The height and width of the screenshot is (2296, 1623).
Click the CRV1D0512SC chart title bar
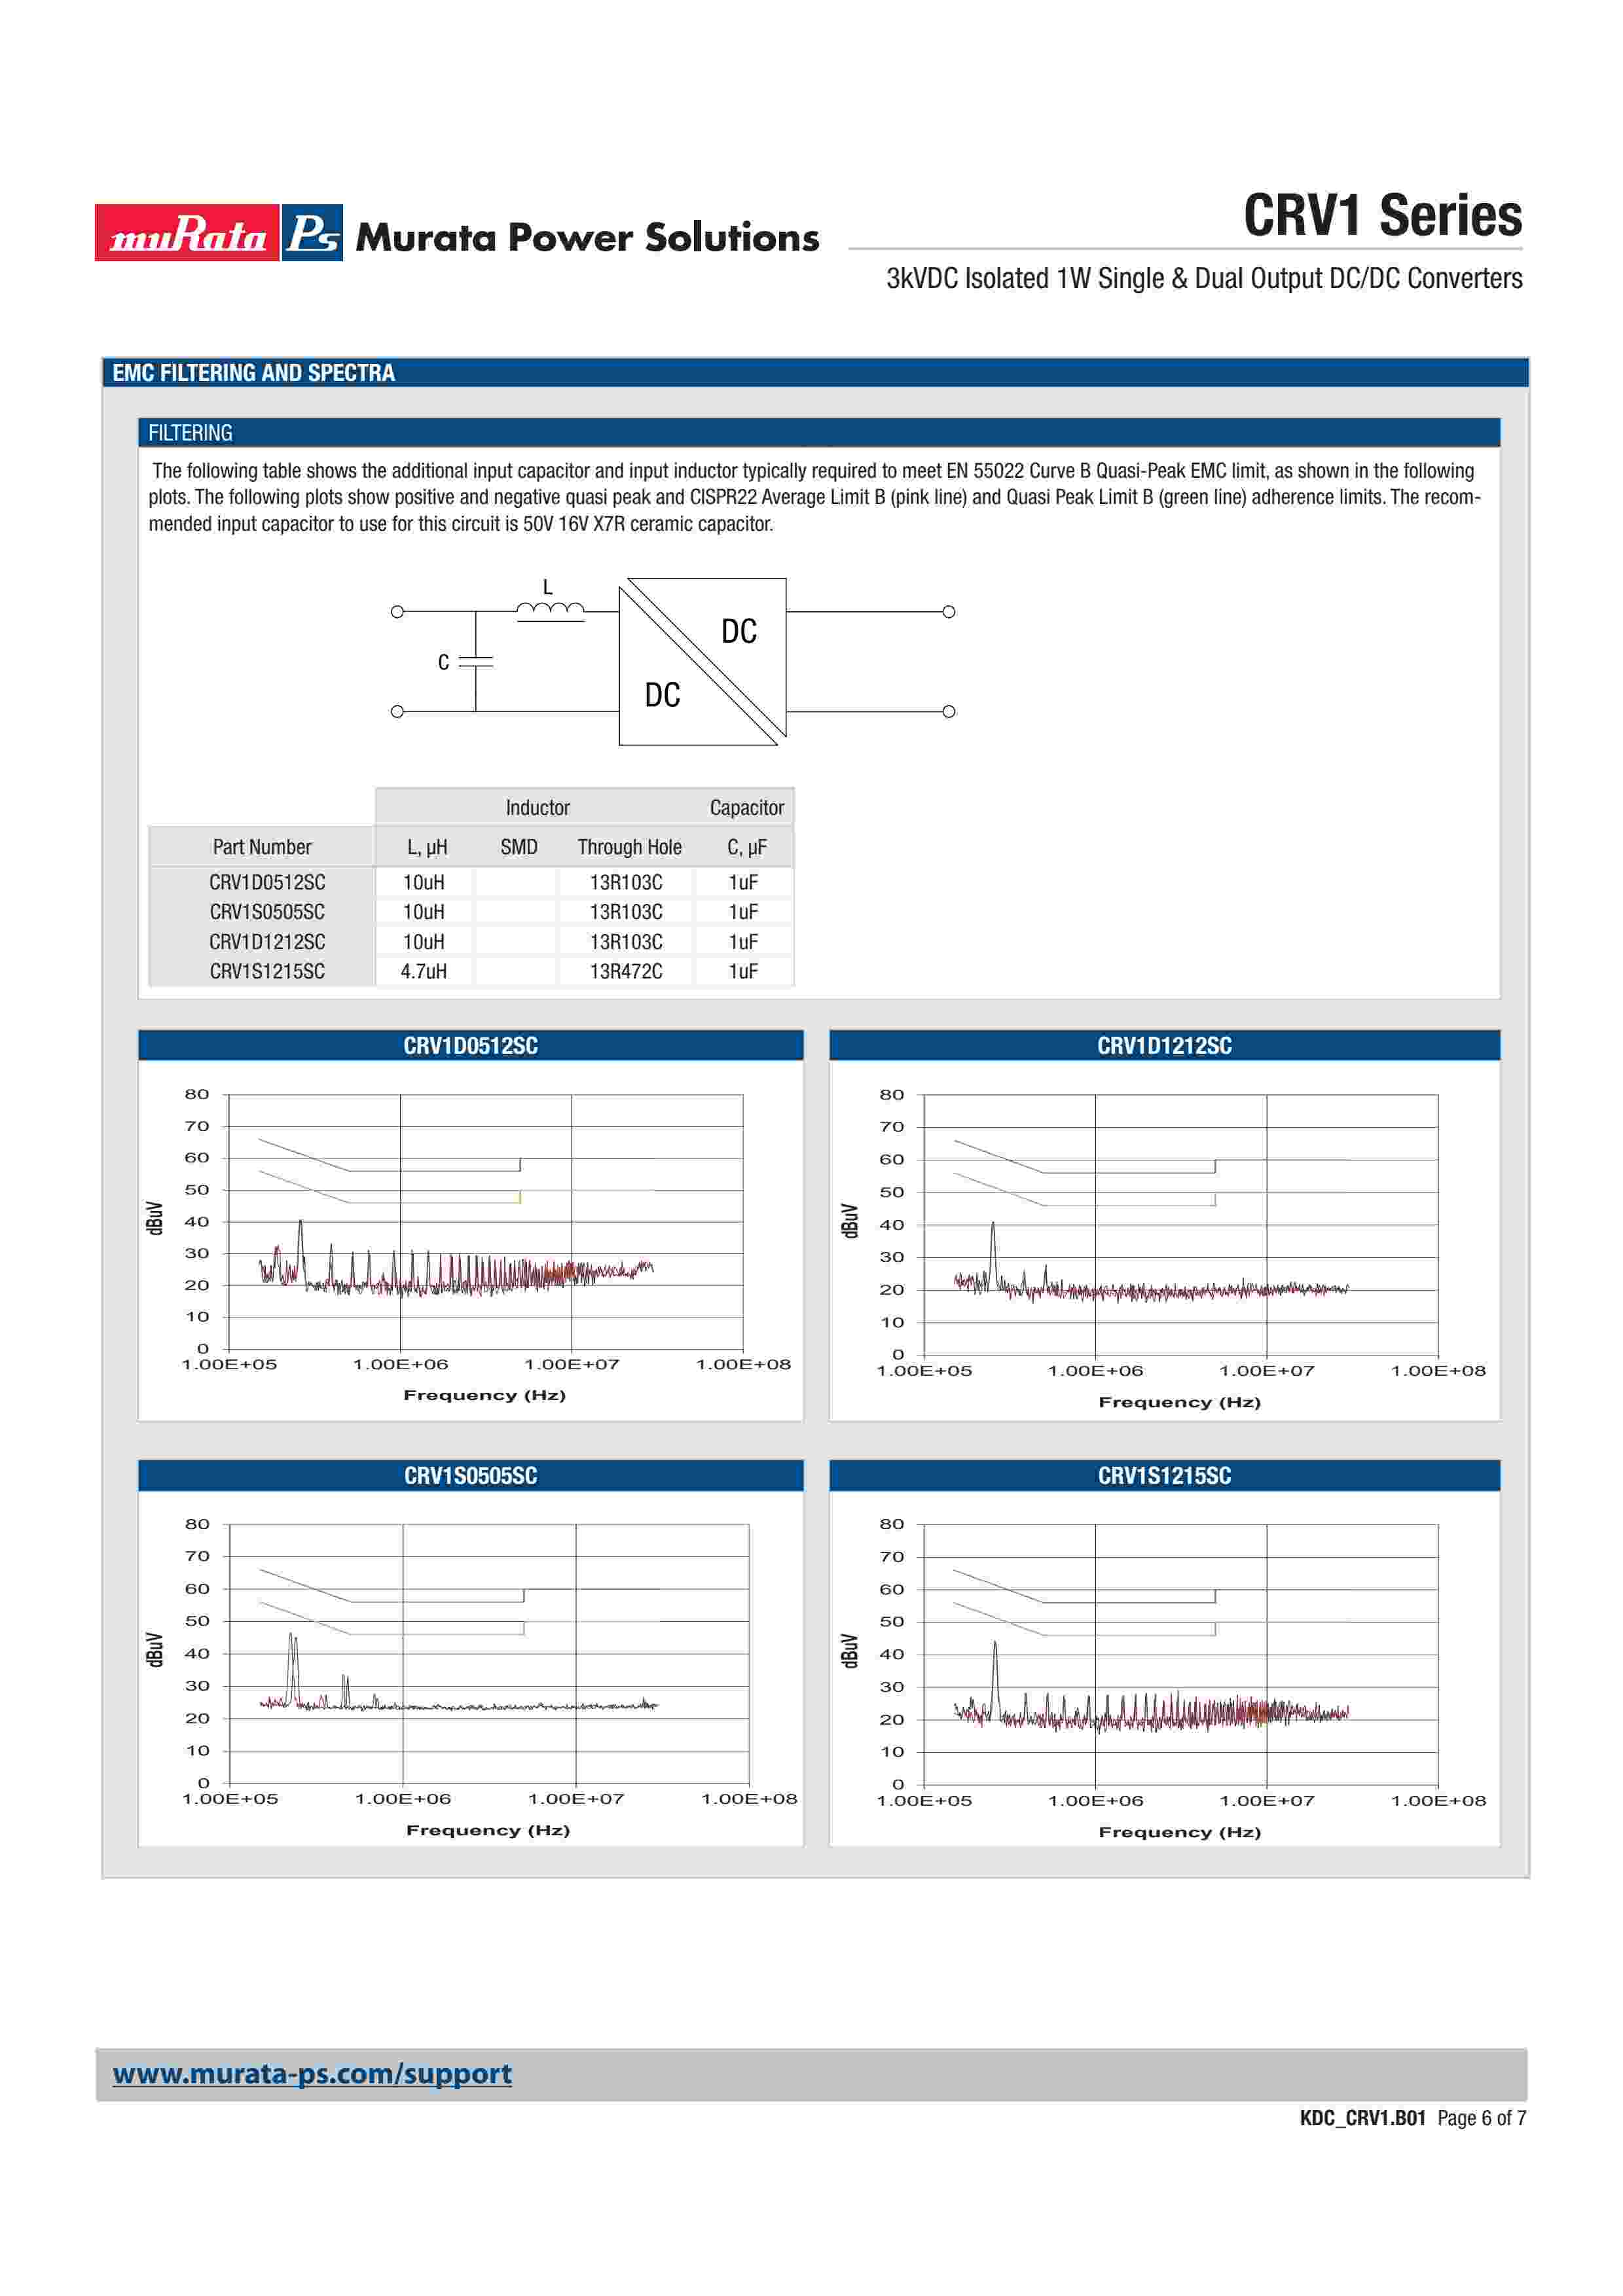coord(470,1046)
